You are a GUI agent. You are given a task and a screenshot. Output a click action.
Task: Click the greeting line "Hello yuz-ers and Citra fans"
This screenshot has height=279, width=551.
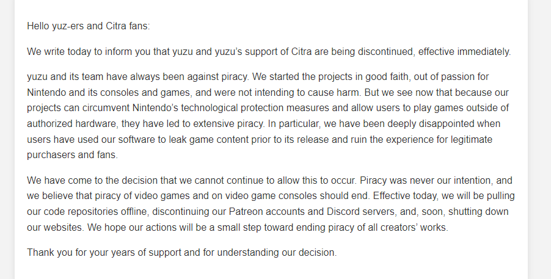click(88, 26)
